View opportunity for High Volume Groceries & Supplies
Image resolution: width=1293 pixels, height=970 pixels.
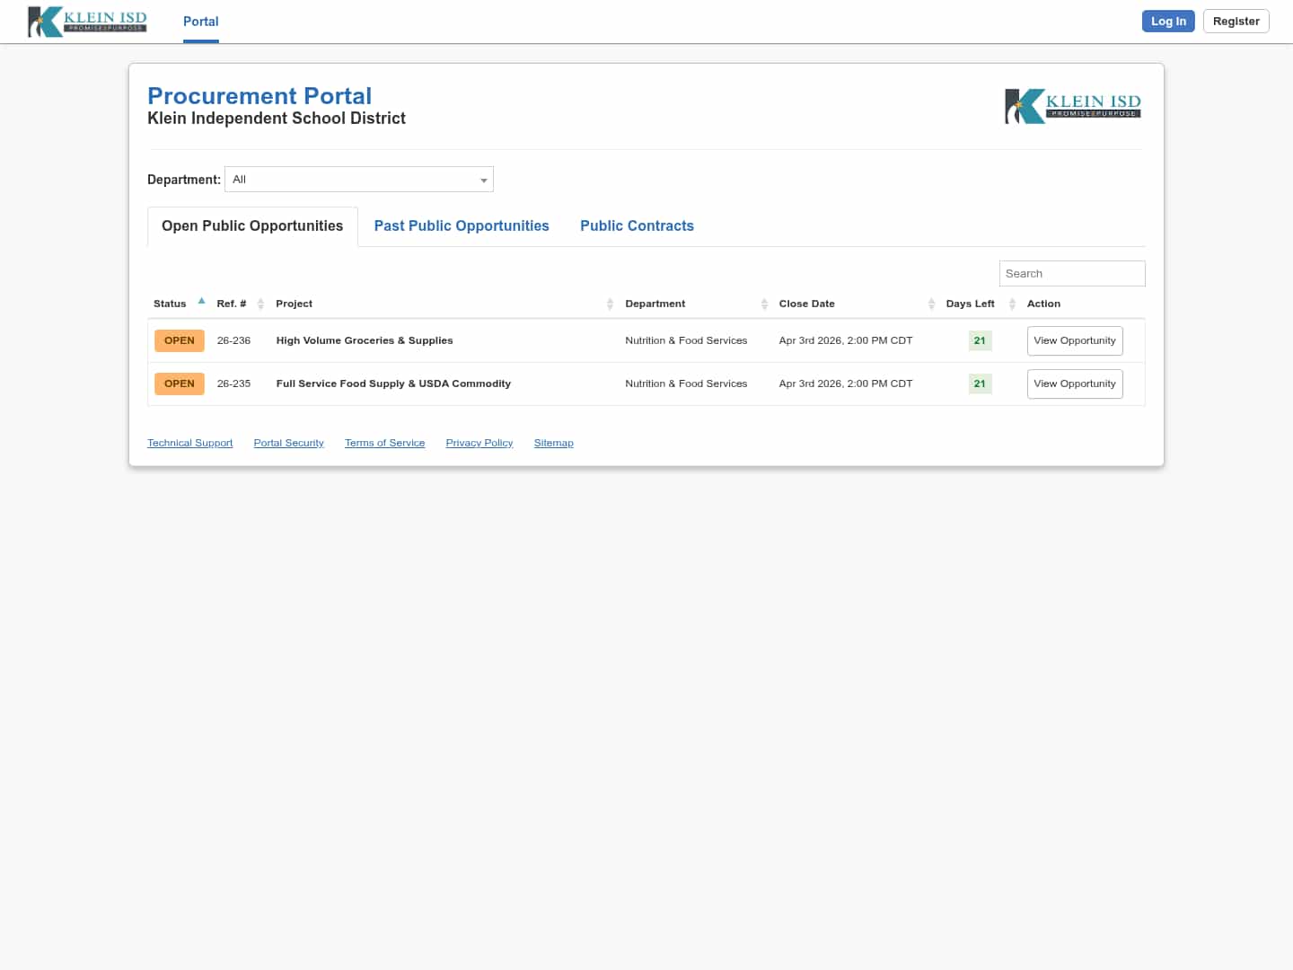coord(1075,340)
